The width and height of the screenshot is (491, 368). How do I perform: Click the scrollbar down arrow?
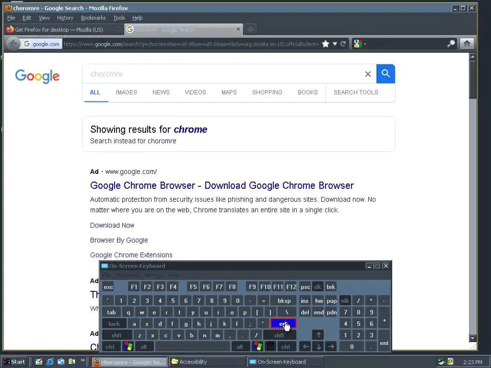[x=472, y=338]
